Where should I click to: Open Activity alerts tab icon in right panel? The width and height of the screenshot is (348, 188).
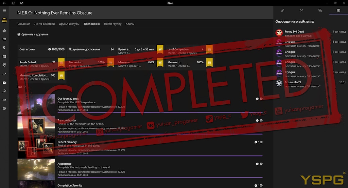tap(338, 11)
